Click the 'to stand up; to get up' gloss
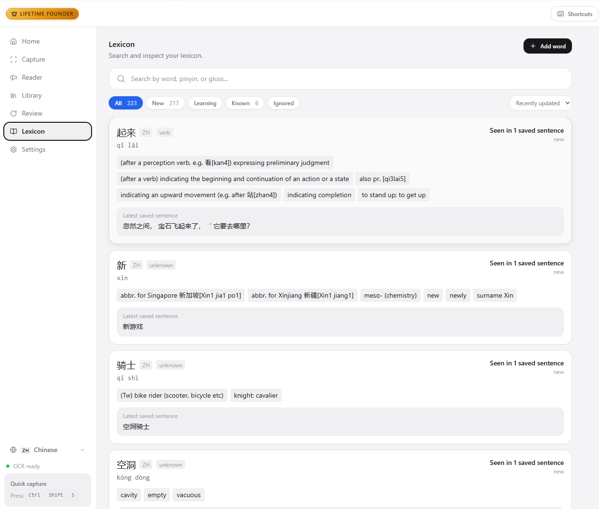 [393, 195]
